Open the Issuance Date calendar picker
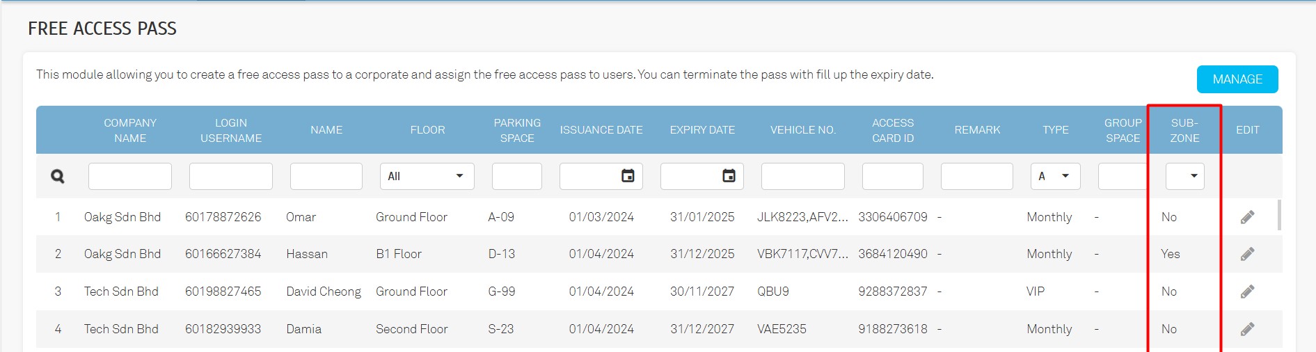Screen dimensions: 1316x352 point(628,176)
